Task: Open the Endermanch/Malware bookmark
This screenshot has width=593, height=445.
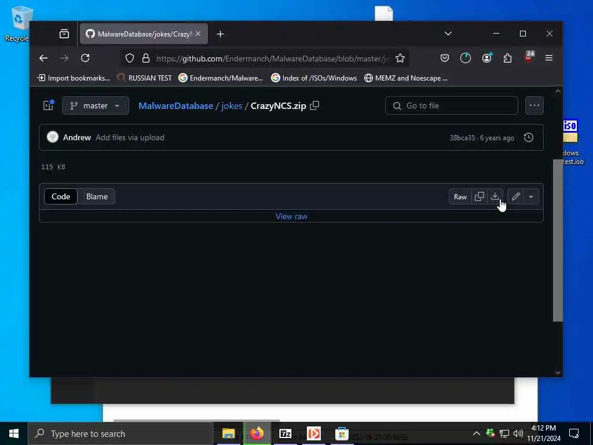Action: [x=221, y=78]
